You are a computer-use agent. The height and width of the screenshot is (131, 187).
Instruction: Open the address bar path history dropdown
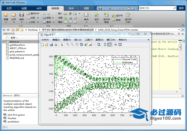(x=179, y=30)
